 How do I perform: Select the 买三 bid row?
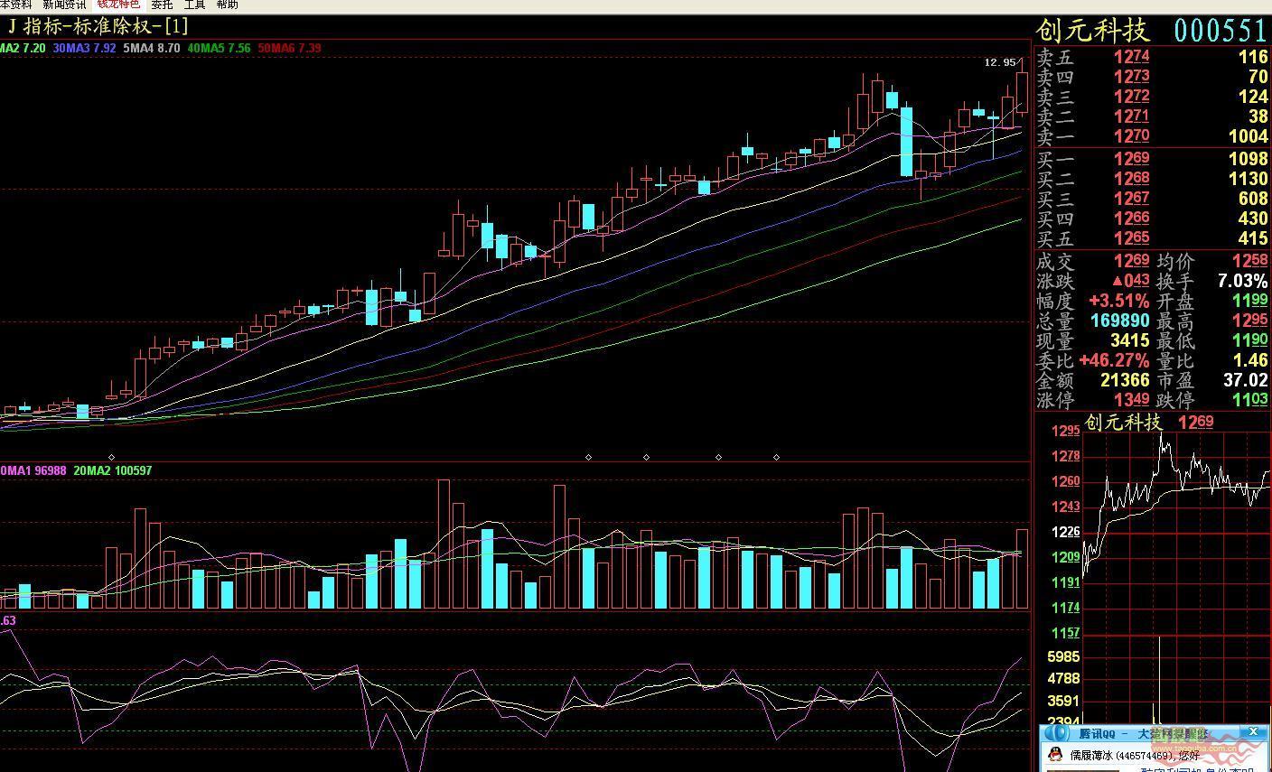click(x=1152, y=200)
